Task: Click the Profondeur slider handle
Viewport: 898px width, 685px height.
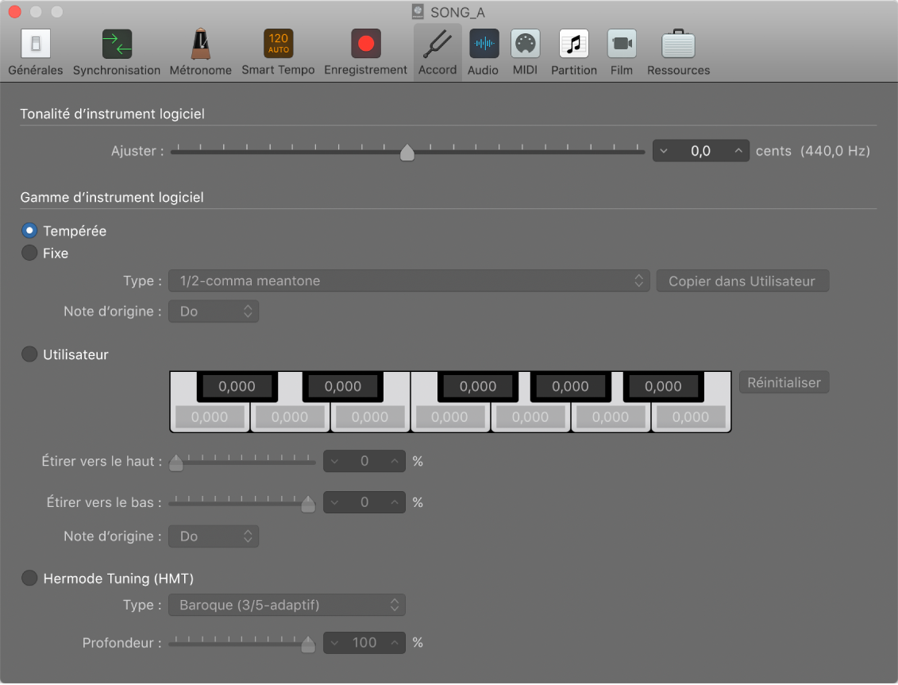Action: click(308, 644)
